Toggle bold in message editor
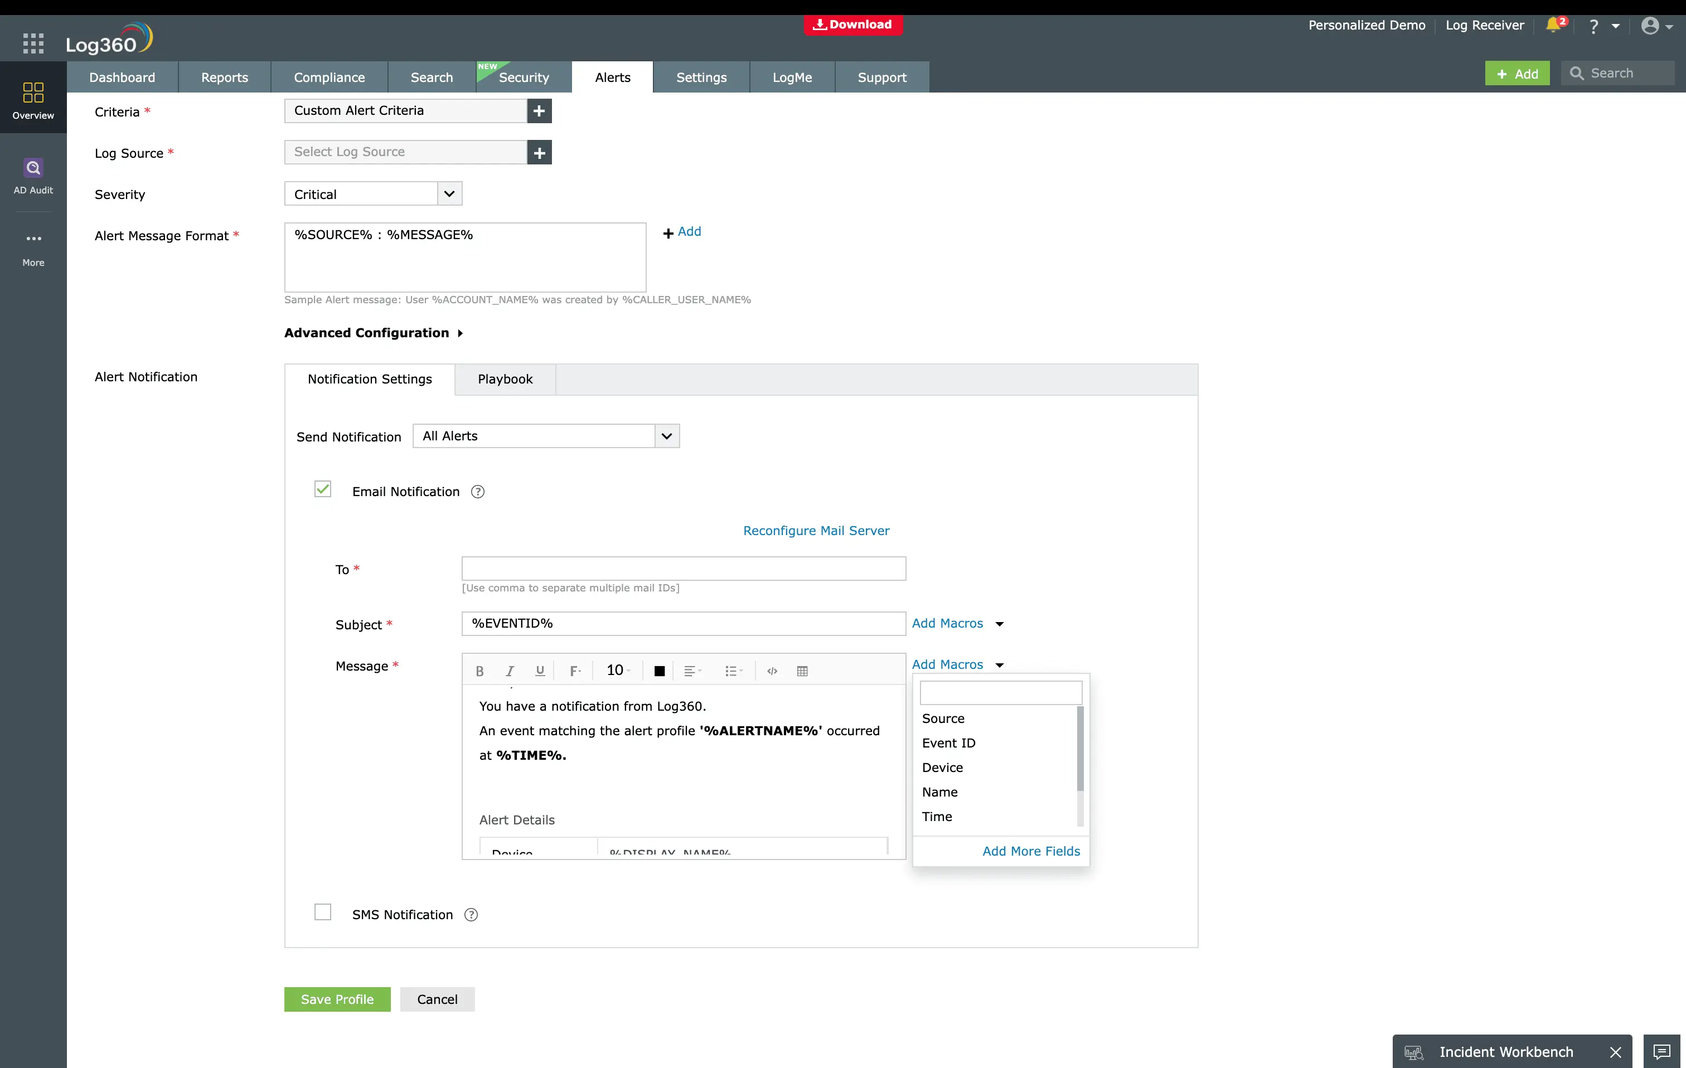 click(479, 671)
